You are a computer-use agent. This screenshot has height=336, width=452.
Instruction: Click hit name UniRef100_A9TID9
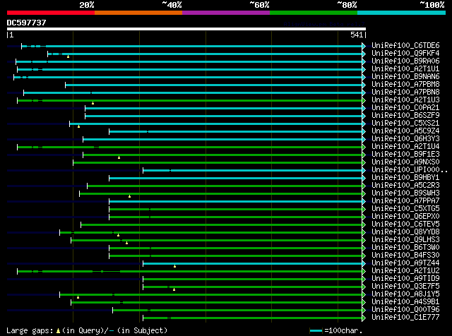click(x=405, y=279)
